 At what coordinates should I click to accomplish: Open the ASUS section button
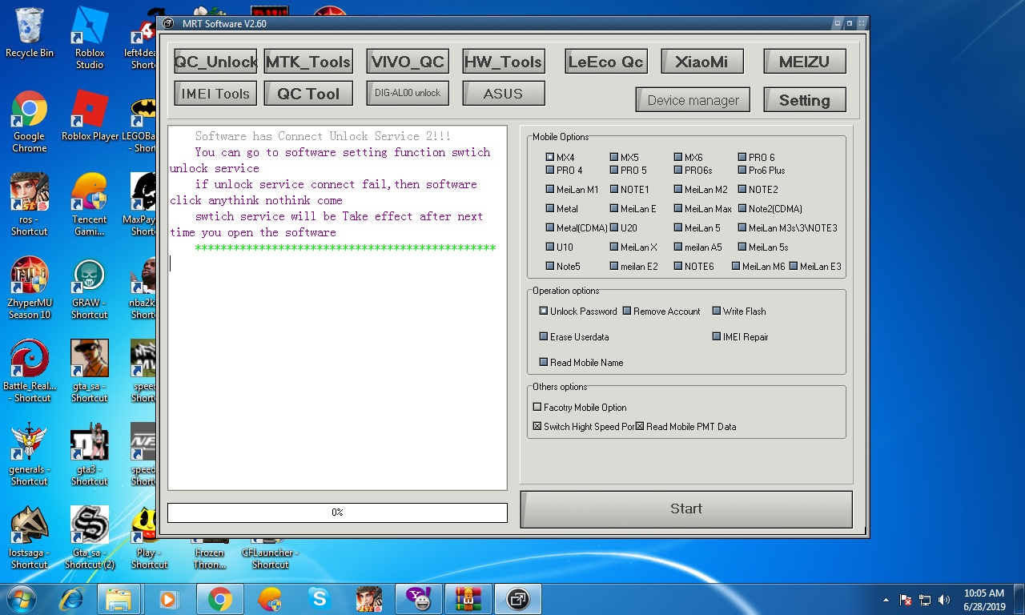click(504, 93)
